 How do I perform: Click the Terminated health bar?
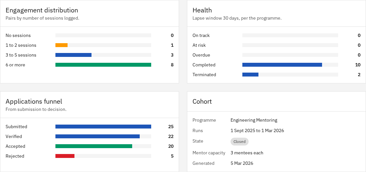[250, 75]
